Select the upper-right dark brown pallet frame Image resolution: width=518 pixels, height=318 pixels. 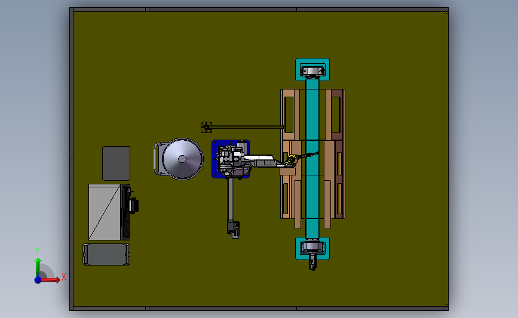pyautogui.click(x=335, y=115)
